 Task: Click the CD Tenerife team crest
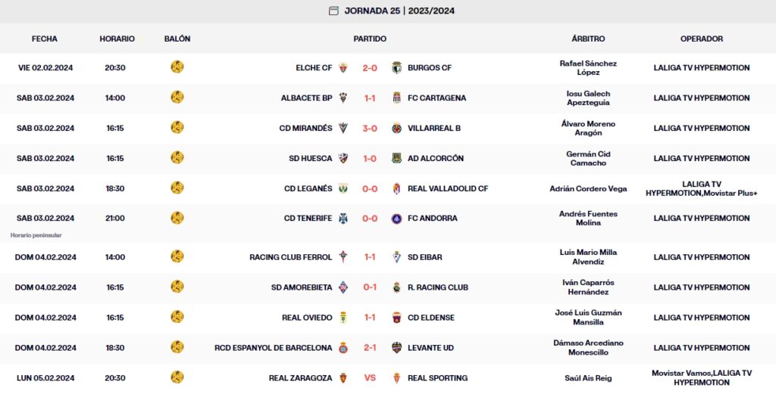tap(343, 219)
